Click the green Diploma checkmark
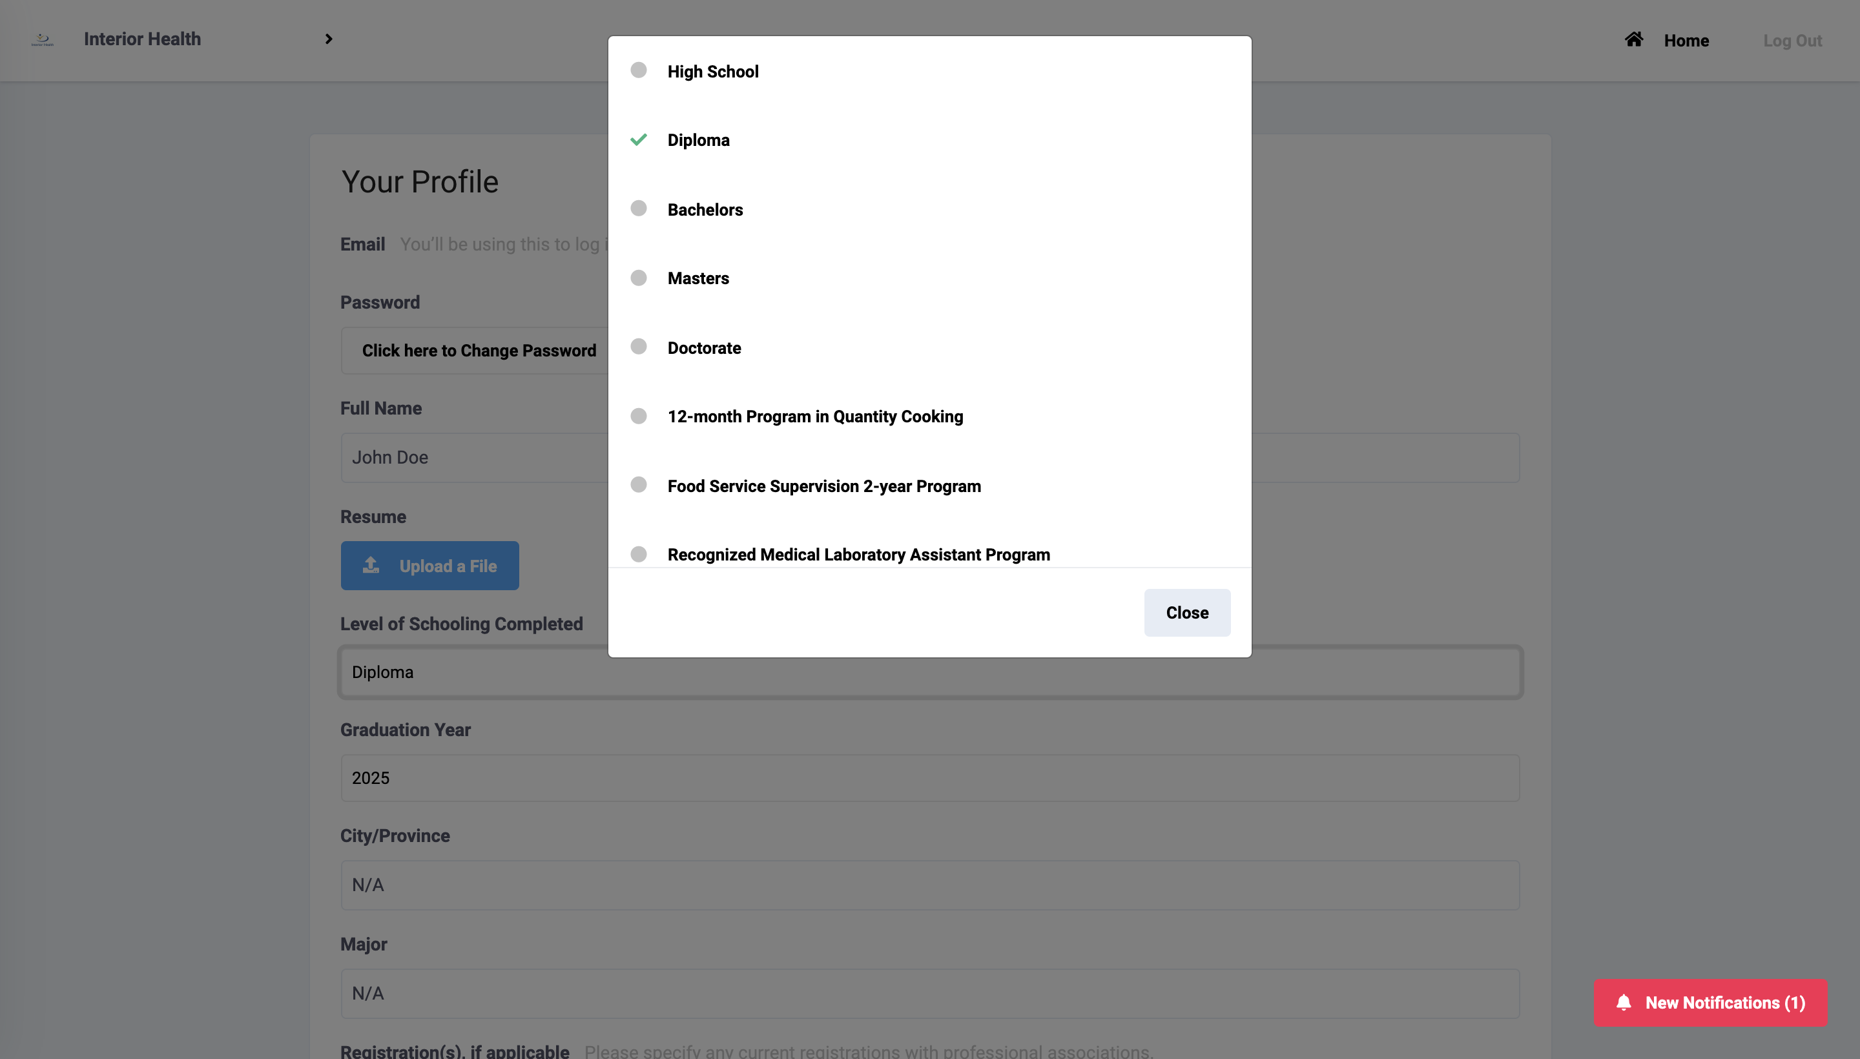This screenshot has width=1860, height=1059. click(x=639, y=139)
